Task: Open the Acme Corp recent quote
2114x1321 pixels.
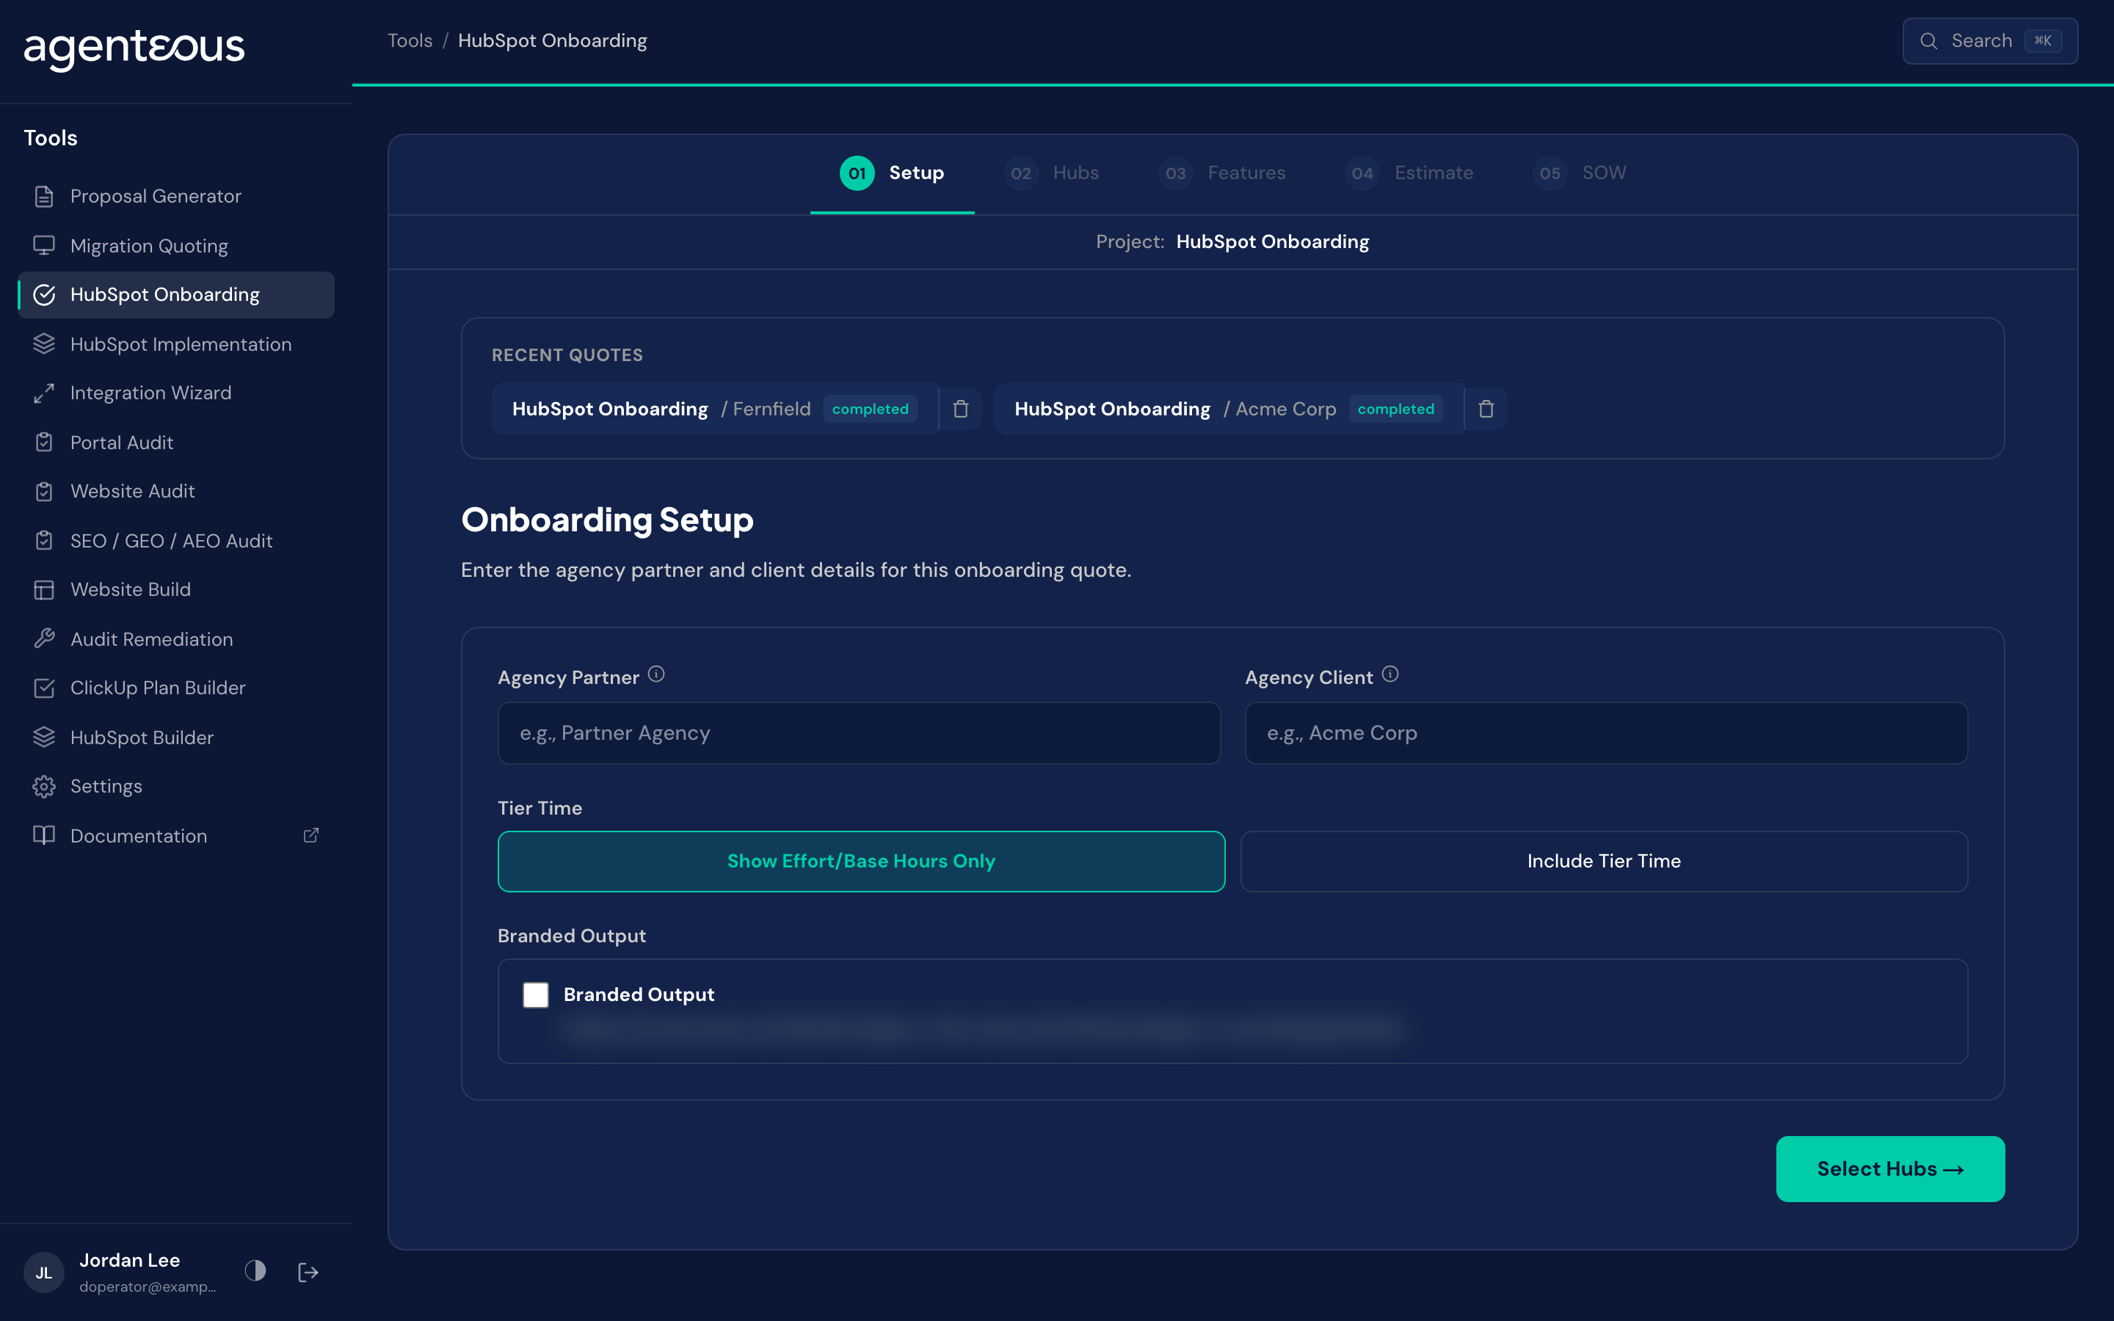Action: pos(1228,409)
